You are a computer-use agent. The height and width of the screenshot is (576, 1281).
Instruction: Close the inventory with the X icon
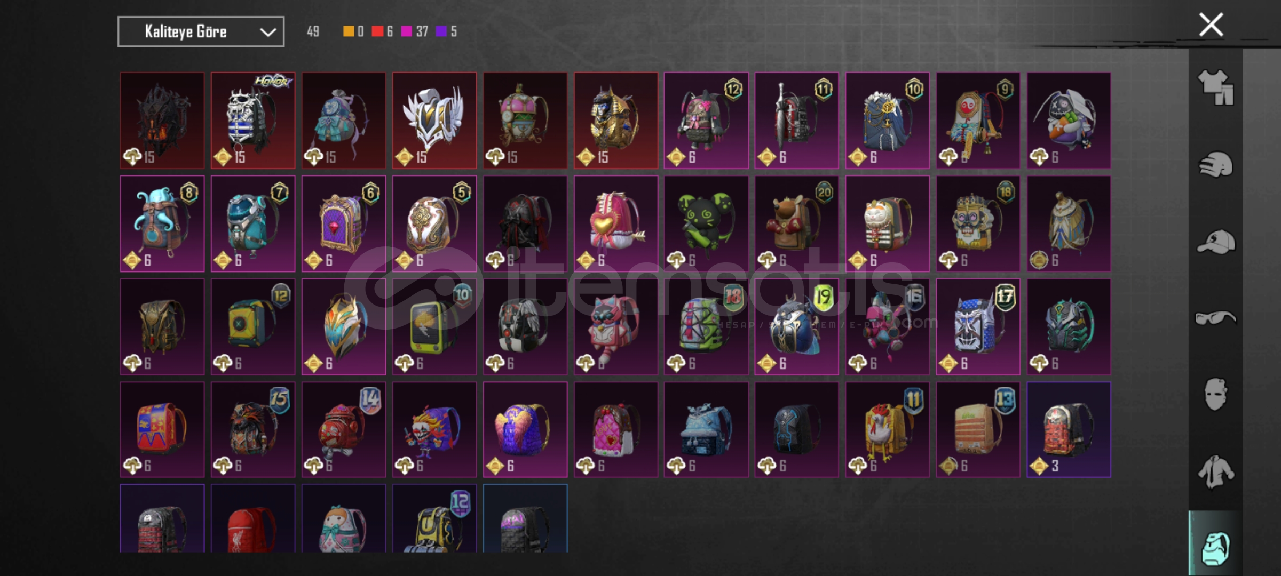point(1211,25)
